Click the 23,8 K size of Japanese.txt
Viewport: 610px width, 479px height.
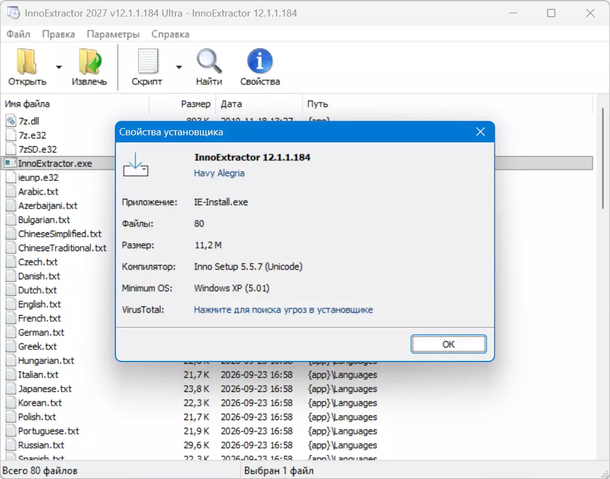point(197,389)
